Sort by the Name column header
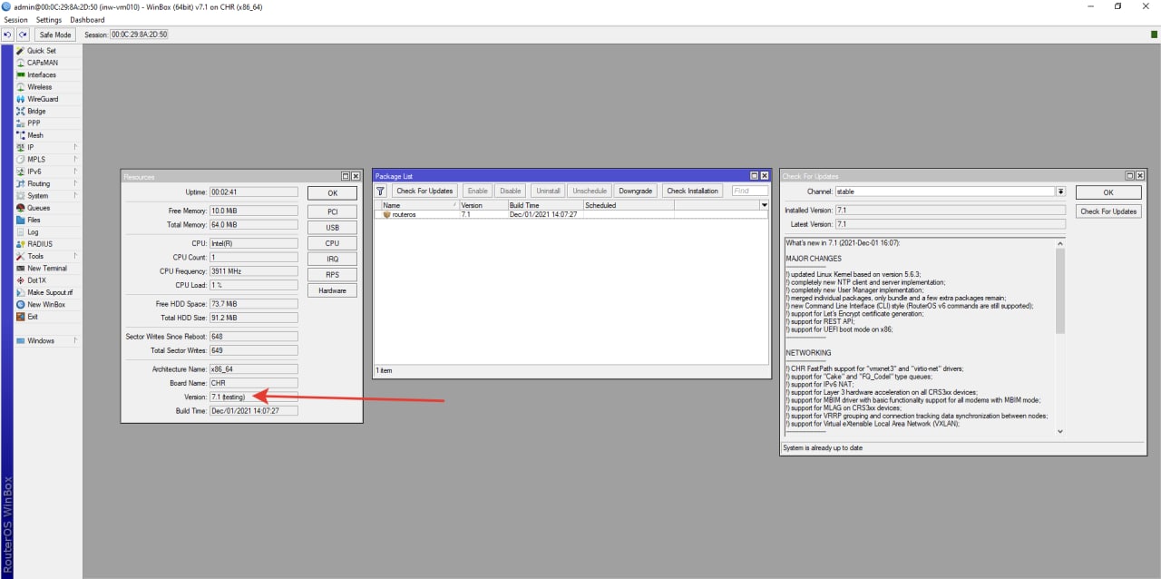1161x579 pixels. click(420, 205)
